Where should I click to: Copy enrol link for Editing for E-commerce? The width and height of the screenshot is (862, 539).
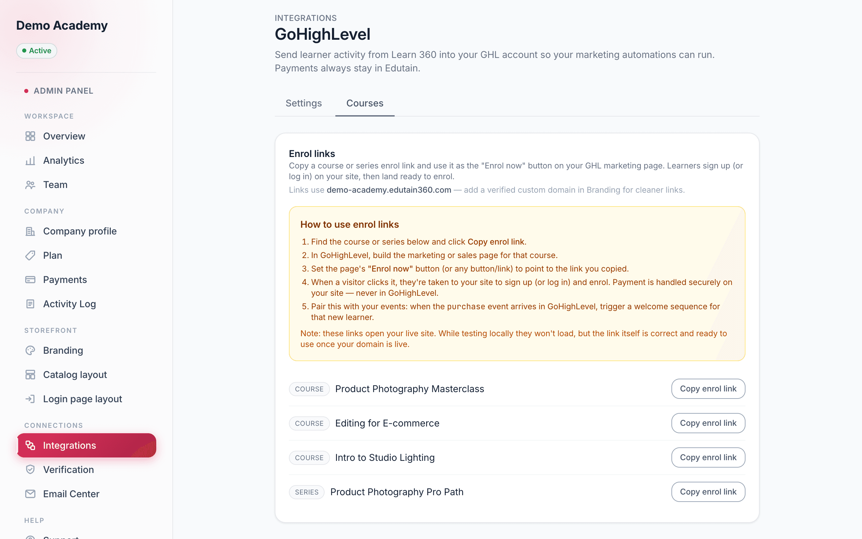pos(708,423)
